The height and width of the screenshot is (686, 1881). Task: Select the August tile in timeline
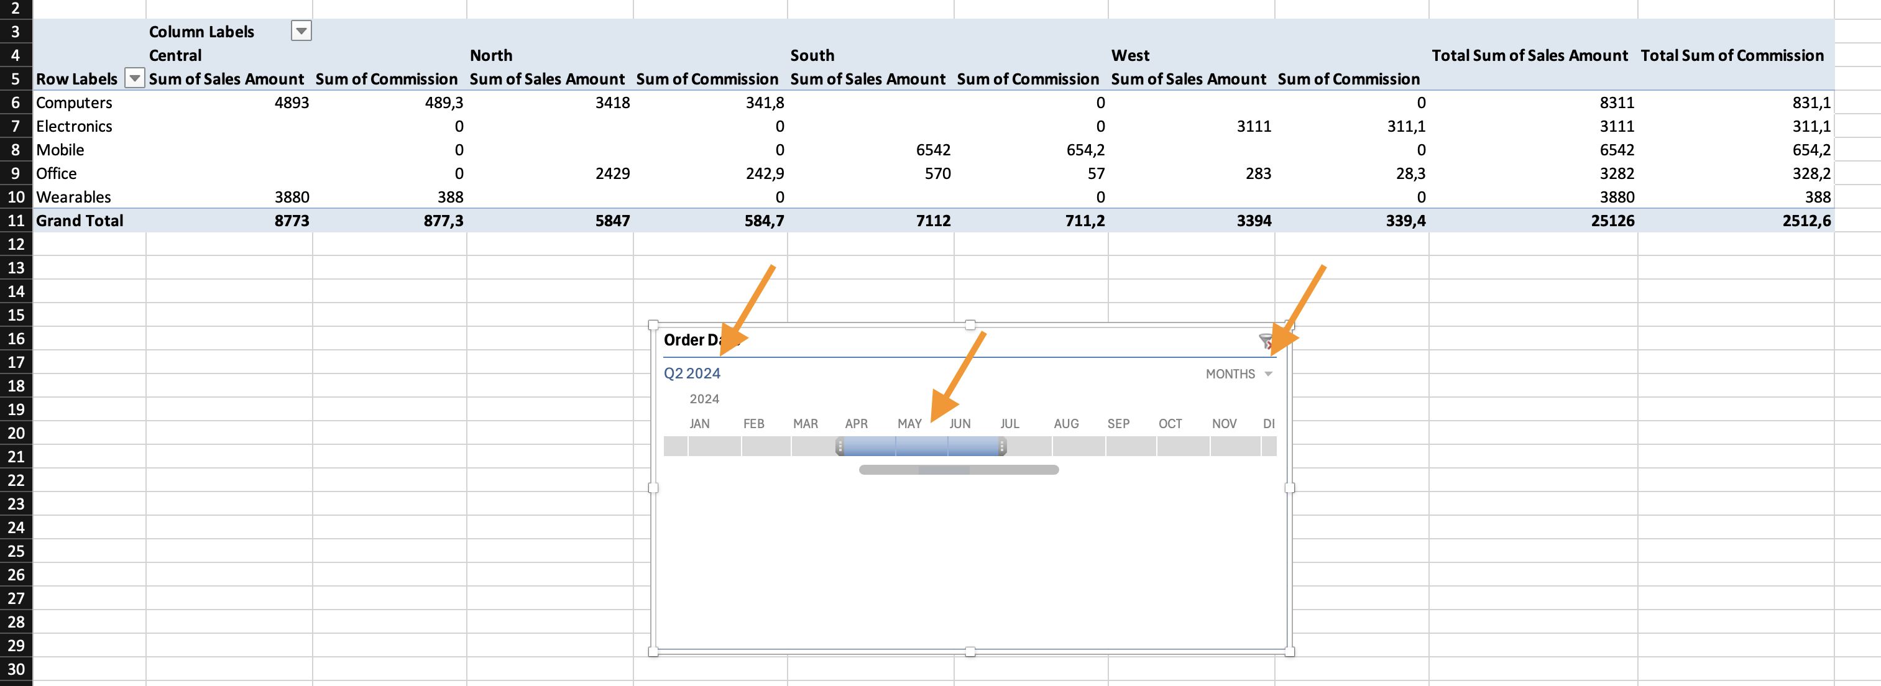tap(1078, 446)
